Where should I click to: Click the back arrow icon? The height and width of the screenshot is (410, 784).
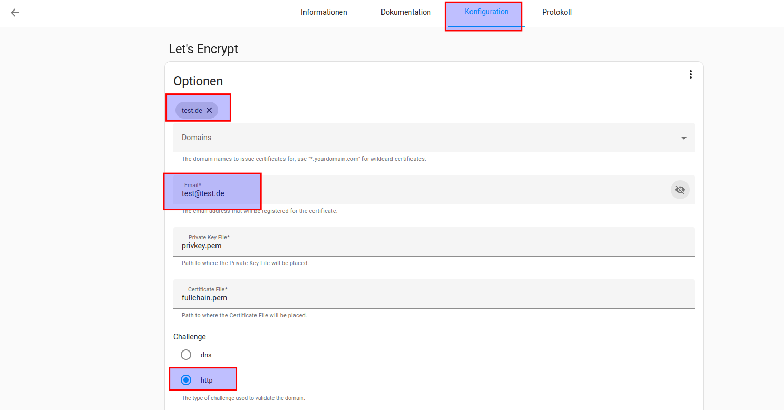[x=15, y=13]
